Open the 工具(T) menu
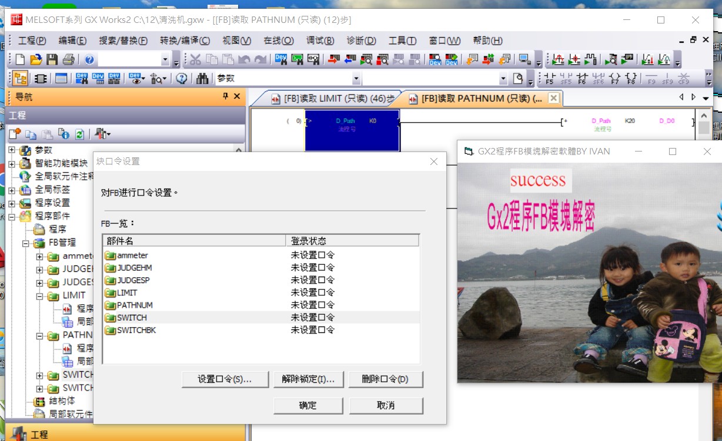Screen dimensions: 722x441 402,41
